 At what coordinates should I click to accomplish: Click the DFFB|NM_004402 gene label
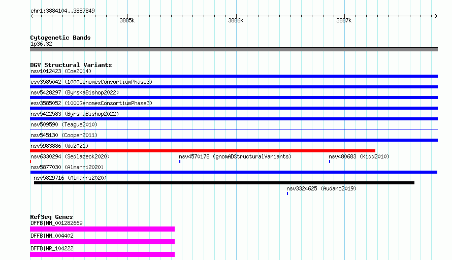[52, 236]
